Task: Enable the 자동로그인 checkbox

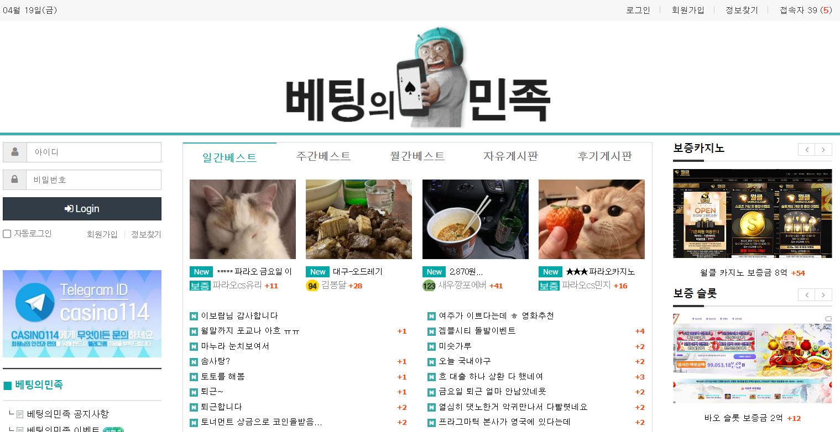Action: 7,234
